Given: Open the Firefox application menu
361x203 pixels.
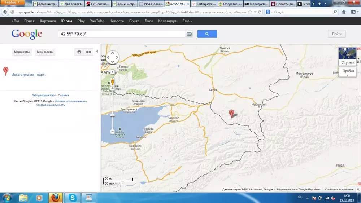Looking at the screenshot, I should [x=13, y=3].
